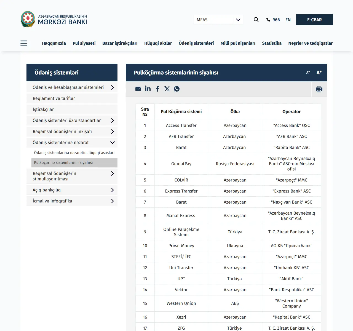
Task: Click Access Transfer table cell
Action: 181,126
